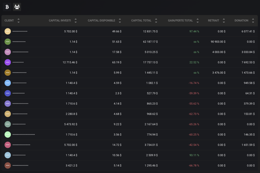Toggle sort arrows on Capital Investi
The width and height of the screenshot is (260, 173).
point(76,21)
